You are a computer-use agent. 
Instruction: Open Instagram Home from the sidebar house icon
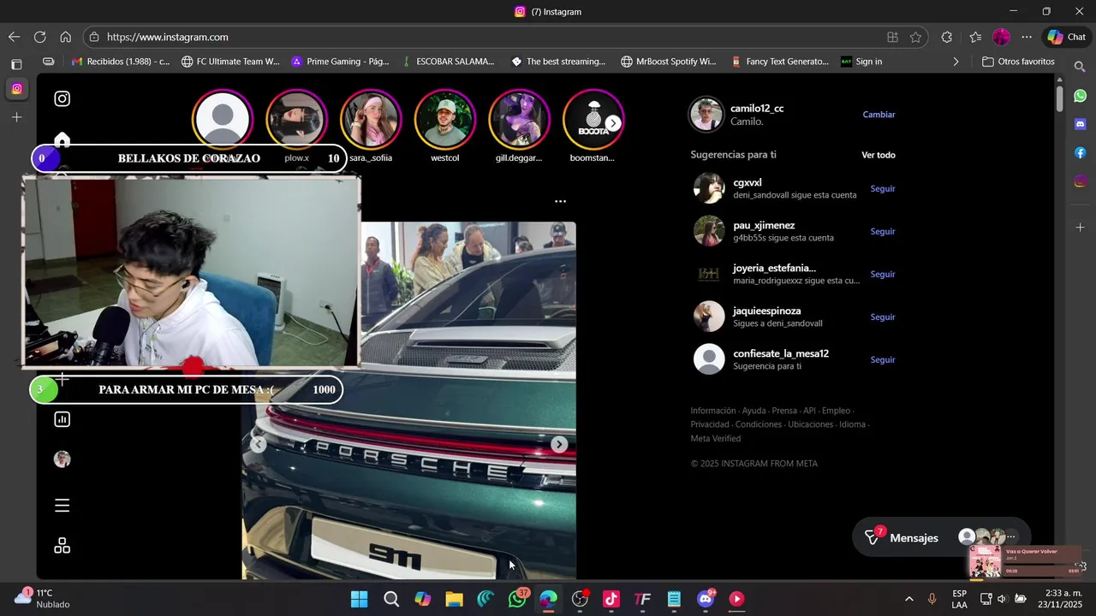(x=62, y=139)
